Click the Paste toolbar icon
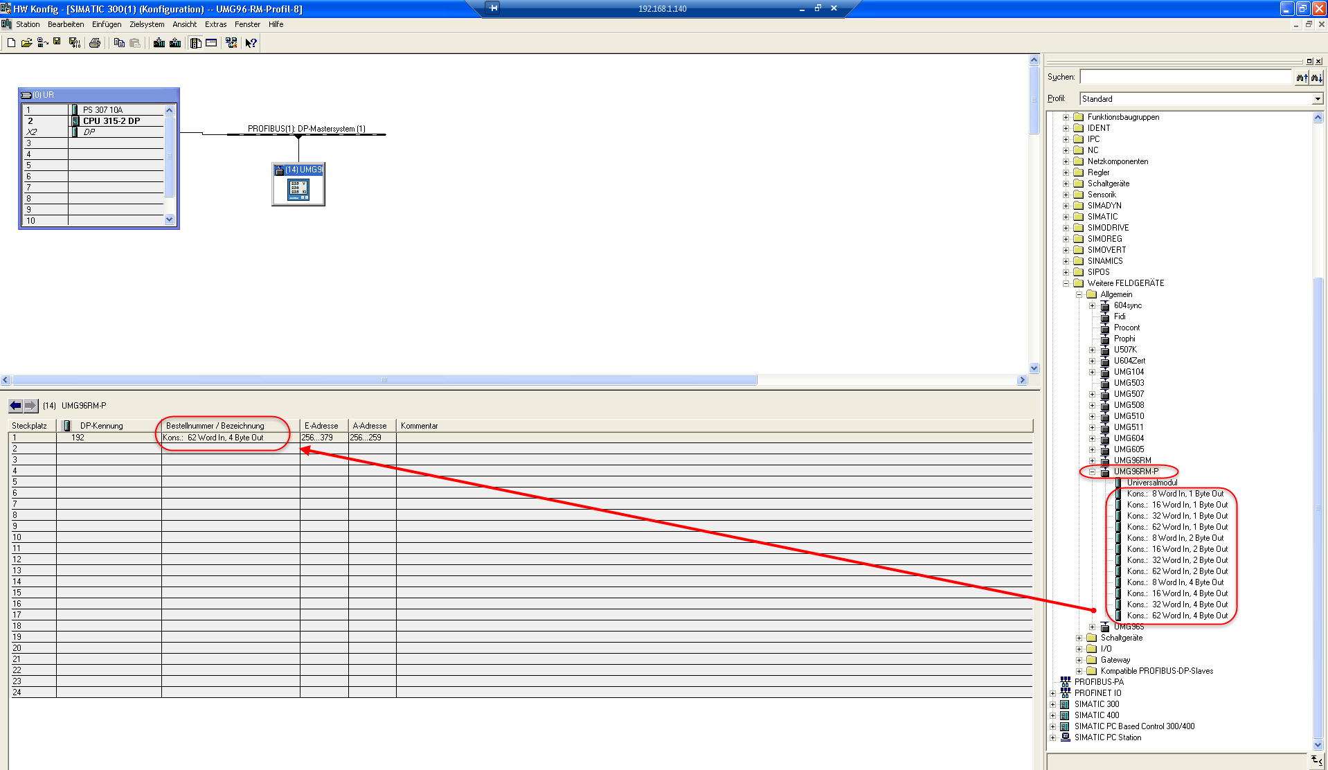Screen dimensions: 1328x770 (x=135, y=43)
